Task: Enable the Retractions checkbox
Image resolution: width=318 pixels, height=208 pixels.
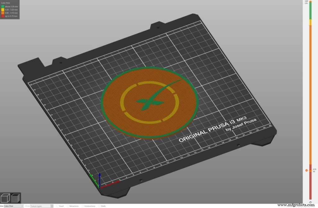Action: click(x=68, y=206)
